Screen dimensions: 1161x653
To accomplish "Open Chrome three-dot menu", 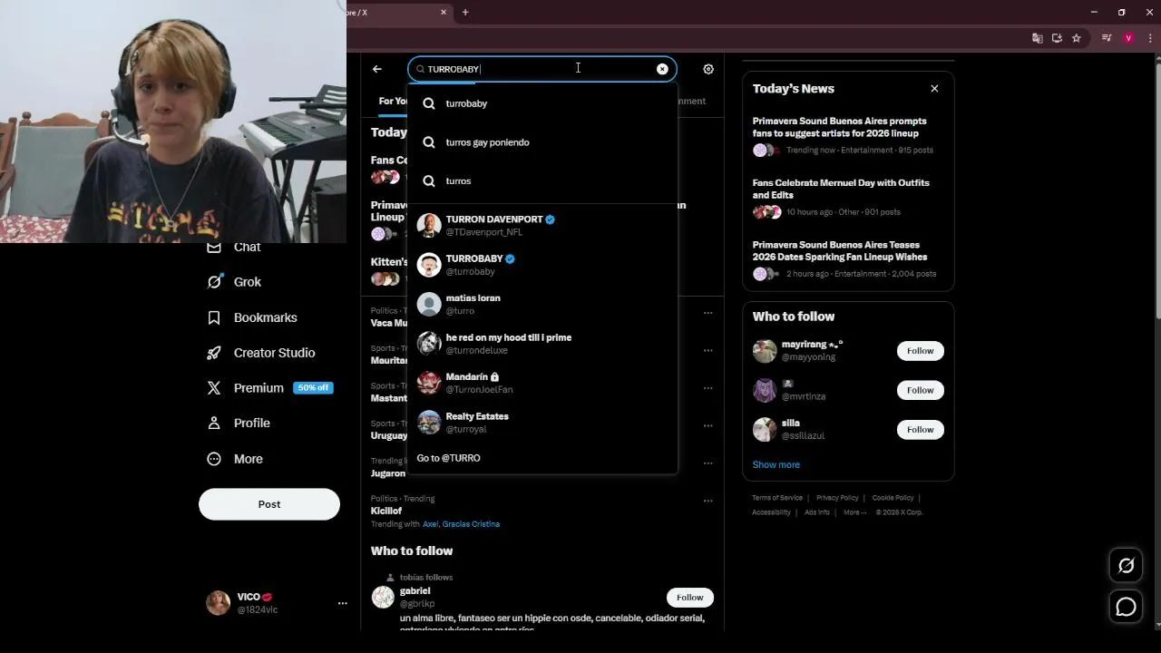I will coord(1151,38).
